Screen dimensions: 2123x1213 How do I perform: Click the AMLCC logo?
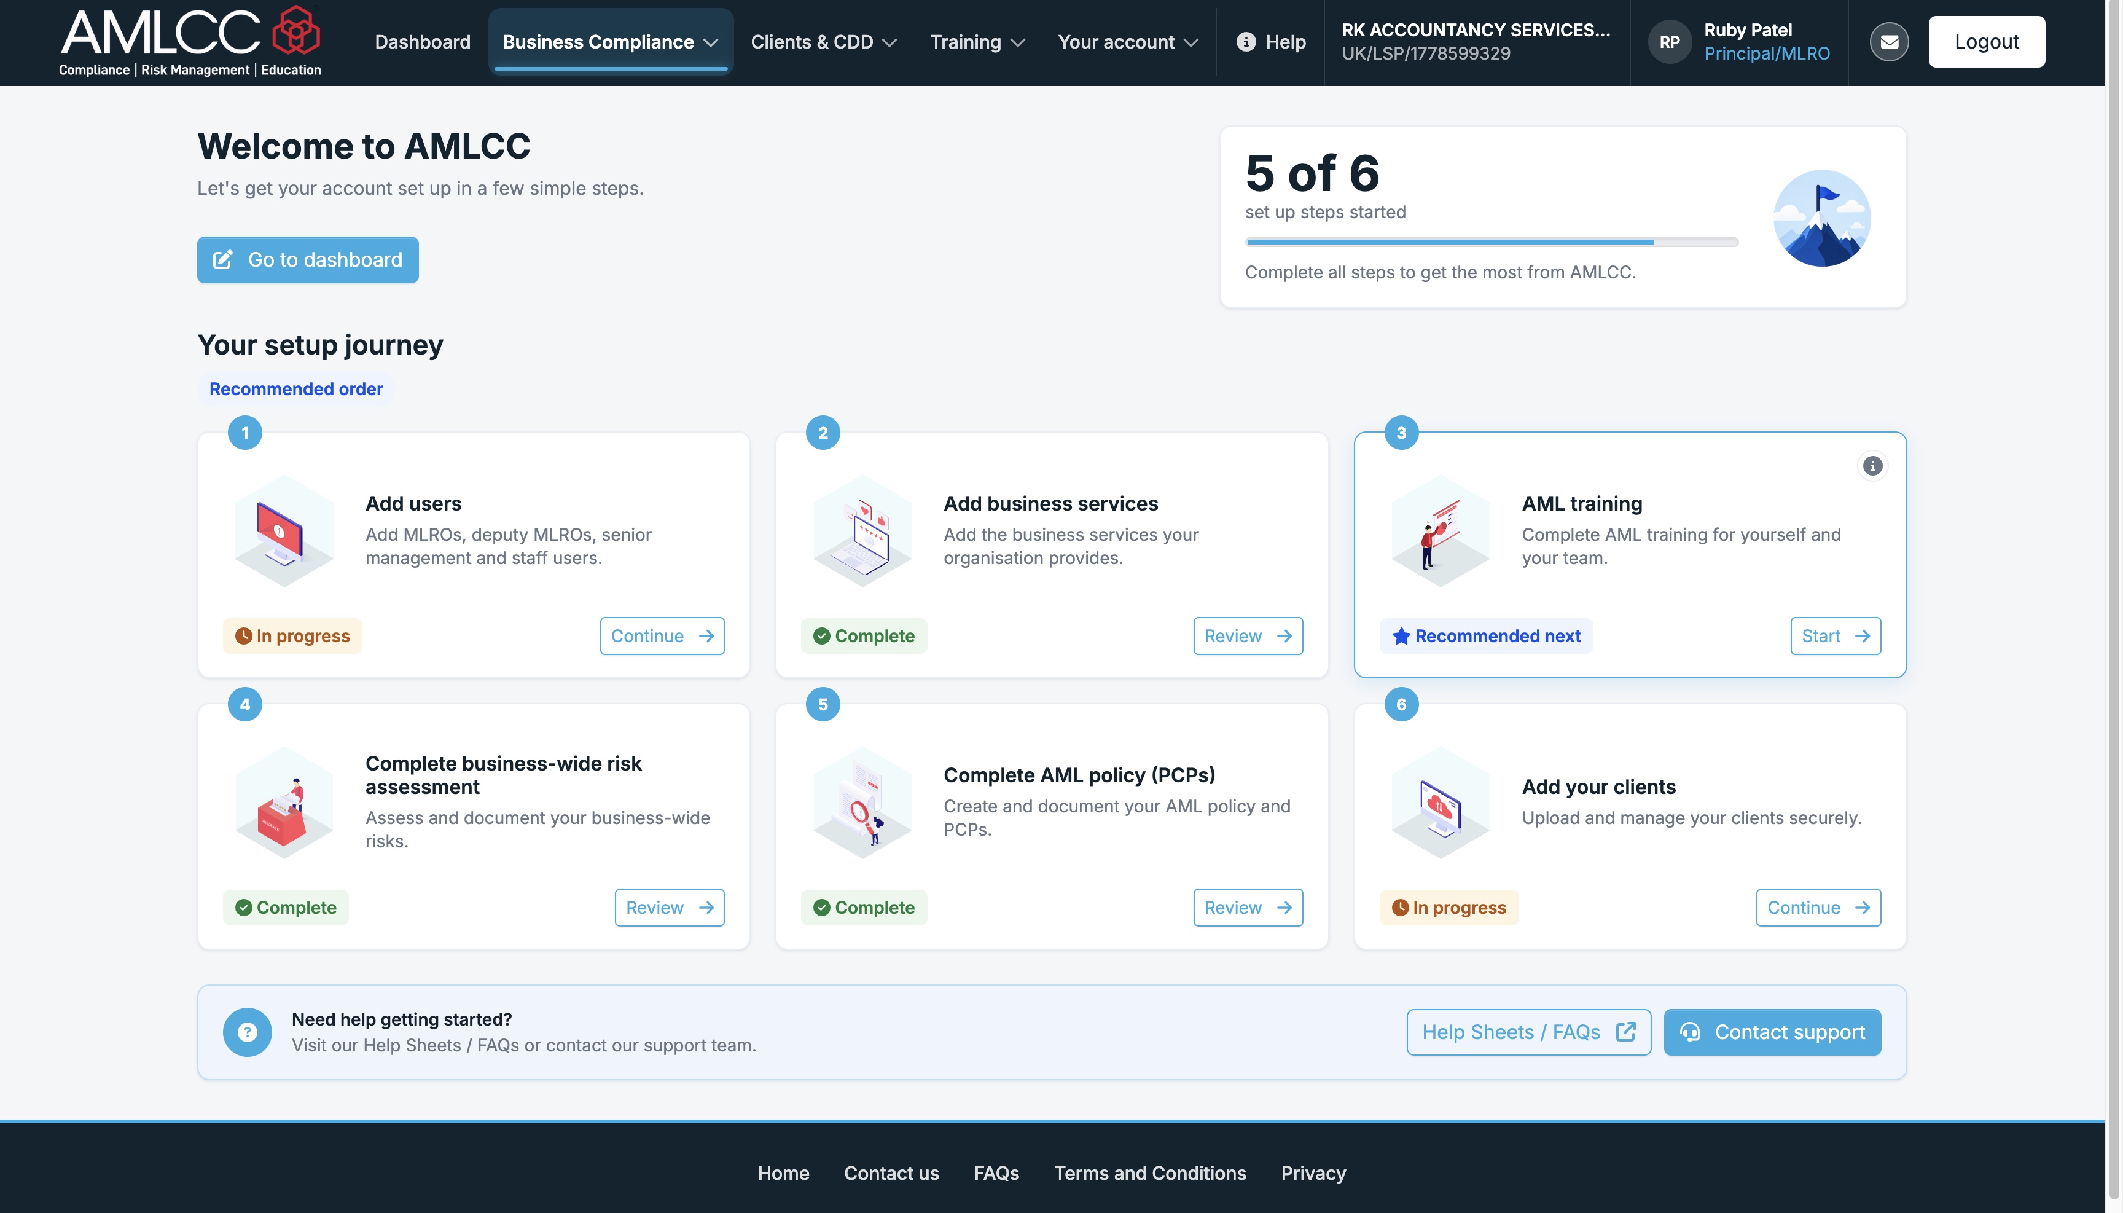pyautogui.click(x=190, y=42)
